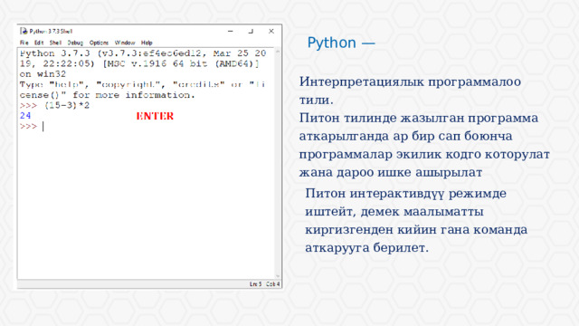Minimize the Python 3.7.3 Shell window

[231, 32]
